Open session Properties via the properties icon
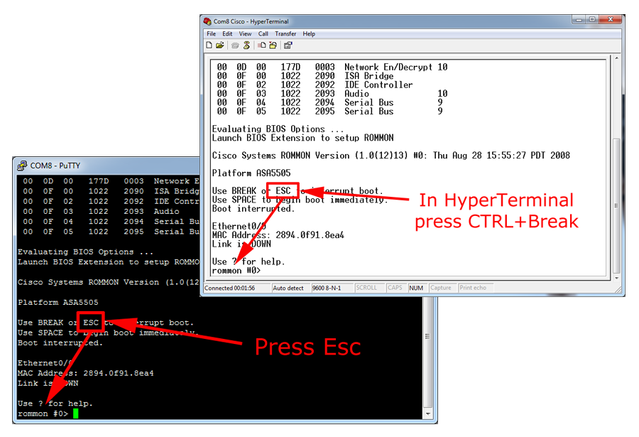 pos(288,45)
